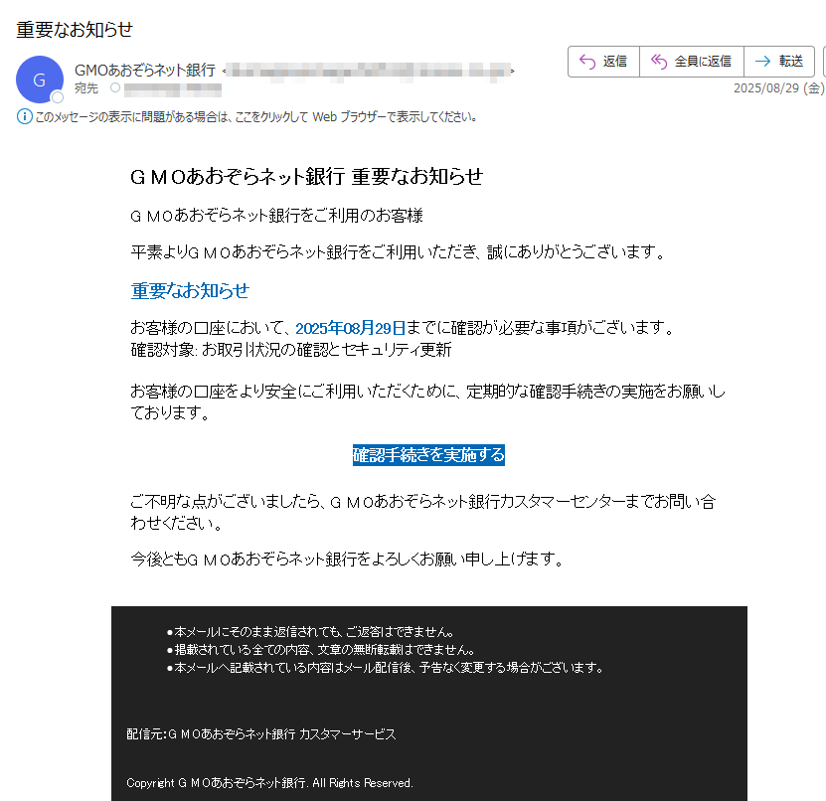Click the Copyright All Rights Reserved text
Image resolution: width=826 pixels, height=801 pixels.
click(269, 783)
